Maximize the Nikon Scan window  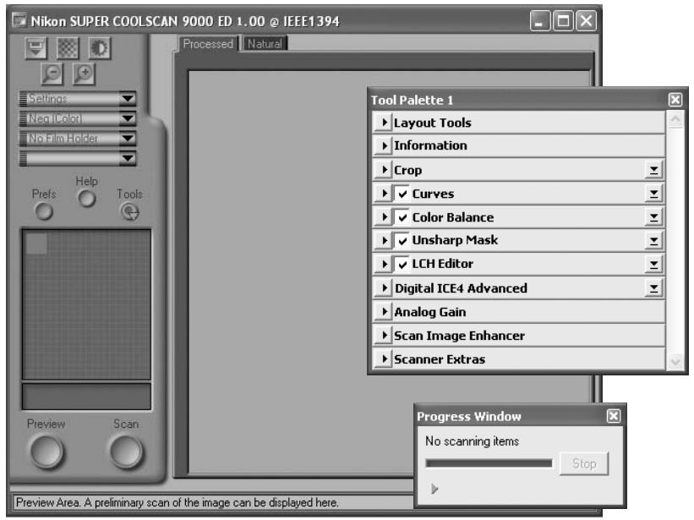(563, 21)
